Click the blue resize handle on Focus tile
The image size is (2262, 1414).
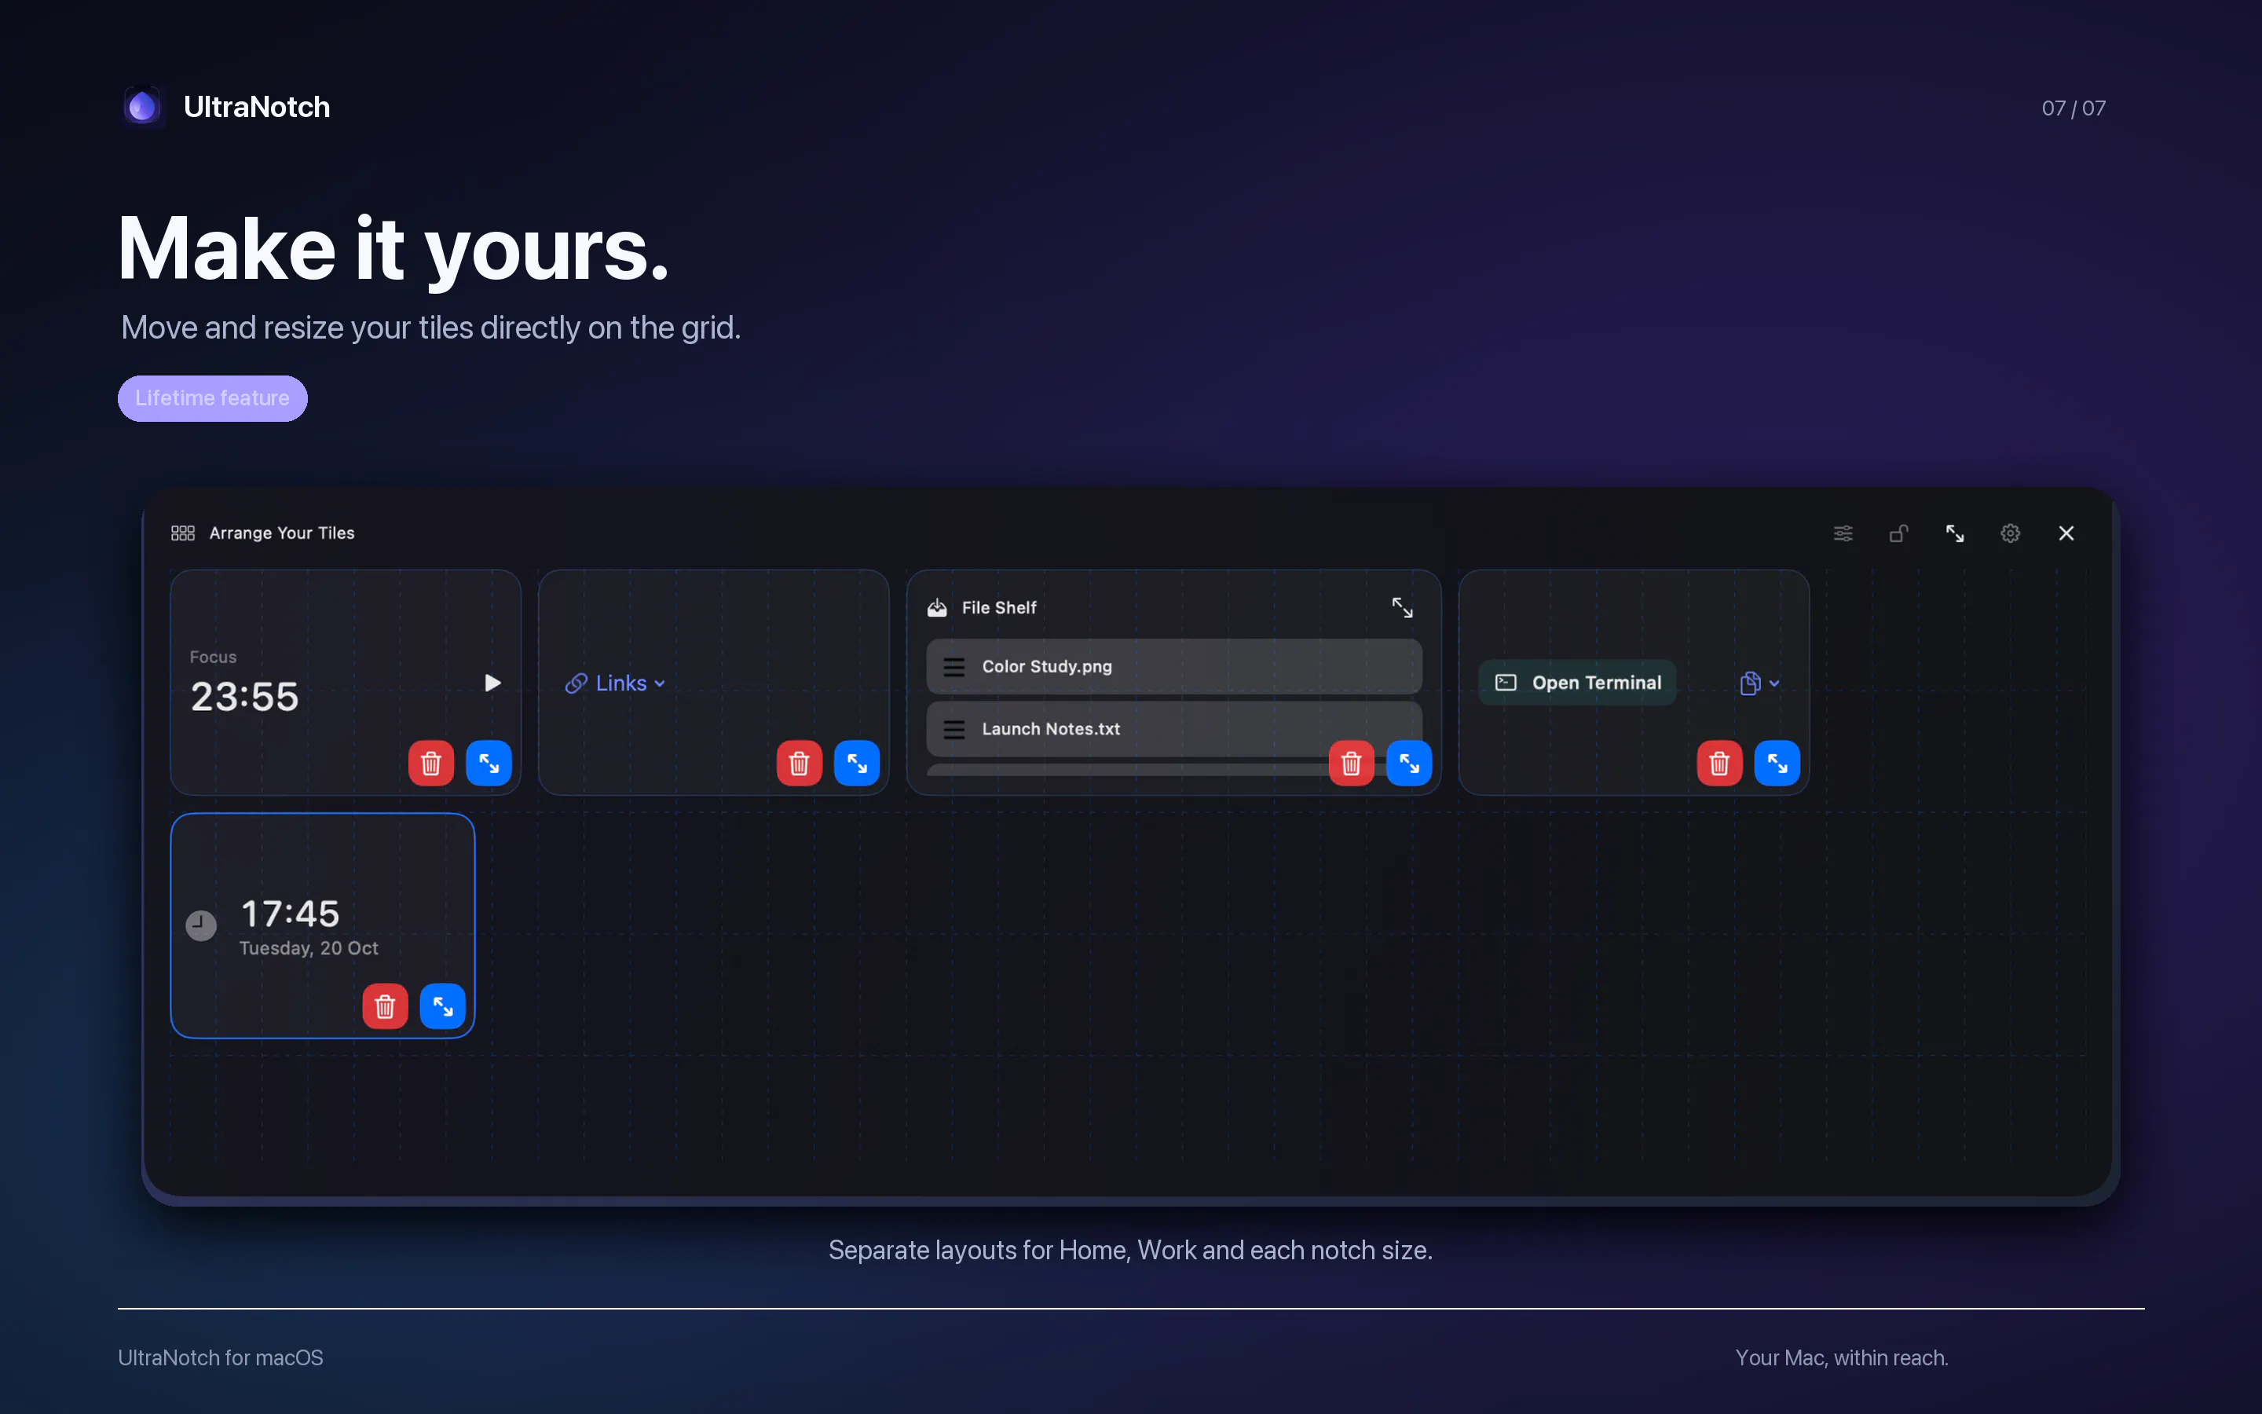pos(489,763)
